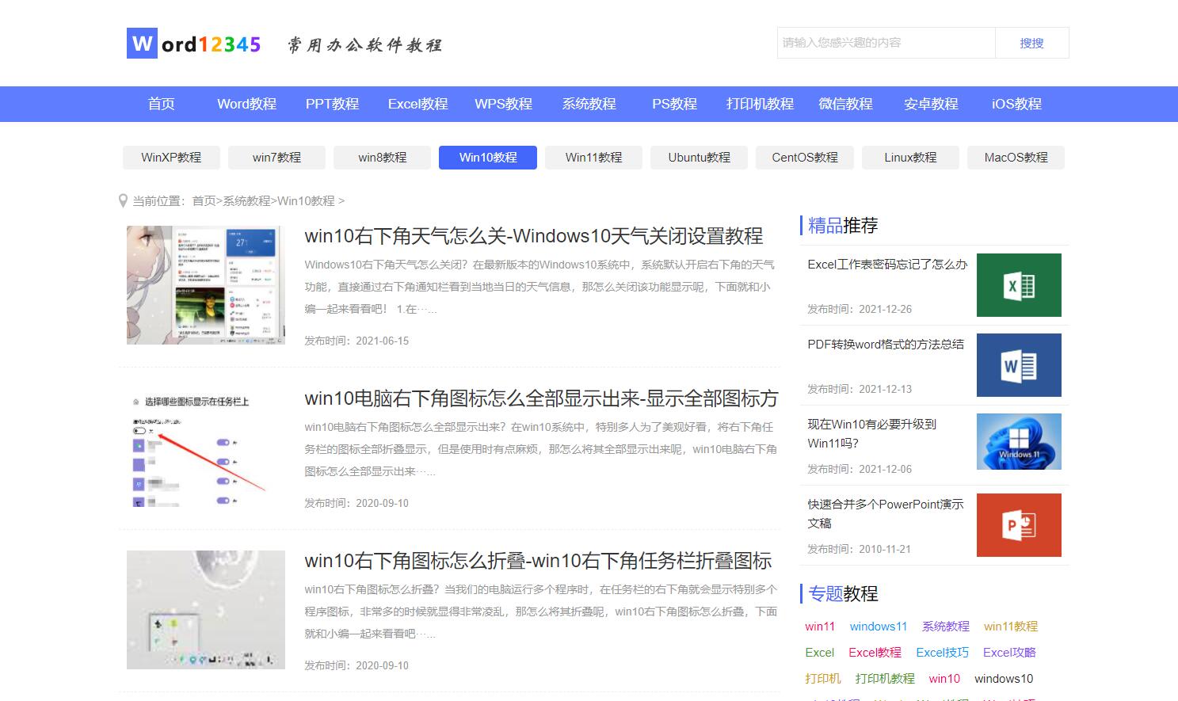Screen dimensions: 1178x701
Task: Open 现在Win10有必要升级到Win11吗 recommendation
Action: pyautogui.click(x=871, y=434)
